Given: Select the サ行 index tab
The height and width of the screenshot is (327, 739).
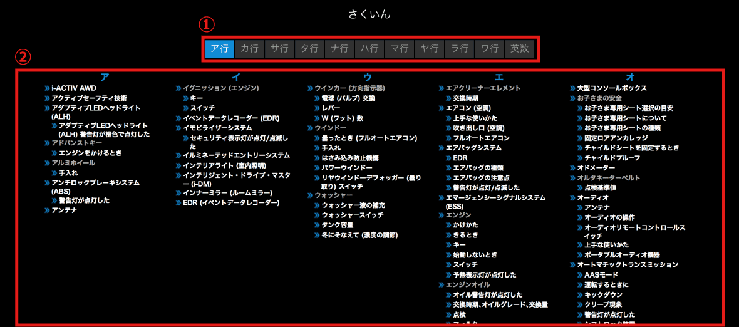Looking at the screenshot, I should (x=279, y=49).
